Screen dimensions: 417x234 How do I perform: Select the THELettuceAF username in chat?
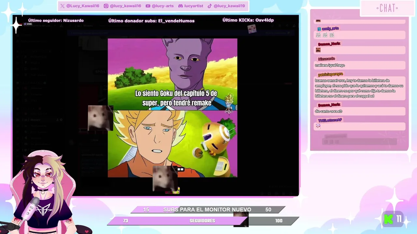pyautogui.click(x=330, y=120)
